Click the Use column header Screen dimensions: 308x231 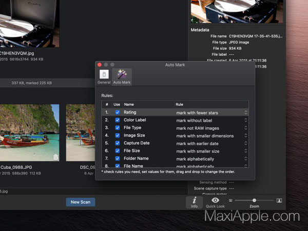click(117, 104)
